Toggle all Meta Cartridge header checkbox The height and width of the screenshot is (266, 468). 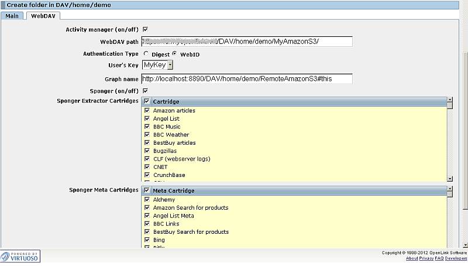click(x=147, y=190)
